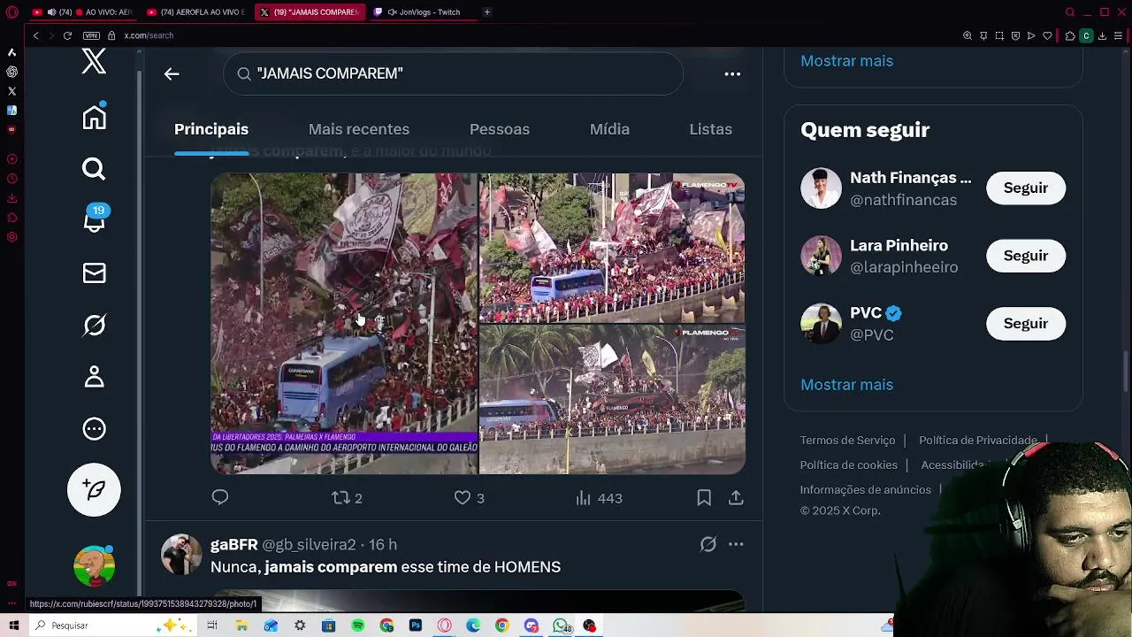Open PVC profile avatar
Screen dimensions: 1132x637
[821, 324]
